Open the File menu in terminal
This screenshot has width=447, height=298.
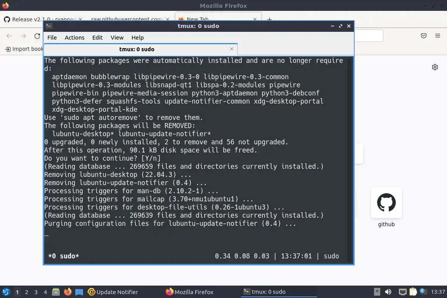pyautogui.click(x=52, y=38)
